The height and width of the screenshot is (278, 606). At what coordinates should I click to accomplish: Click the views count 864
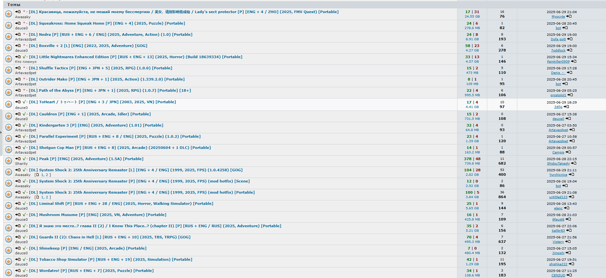click(502, 197)
